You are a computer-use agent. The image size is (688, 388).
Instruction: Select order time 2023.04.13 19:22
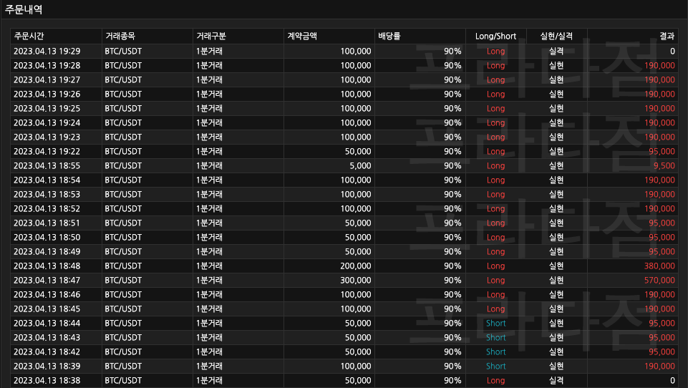pos(47,152)
